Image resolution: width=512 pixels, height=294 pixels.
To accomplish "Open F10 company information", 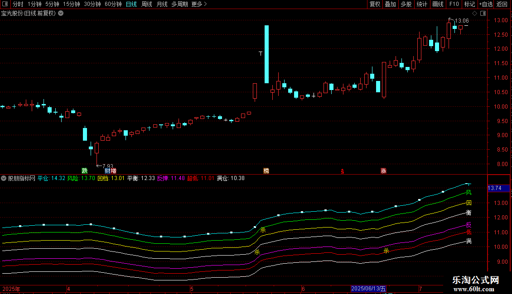I will tap(454, 4).
